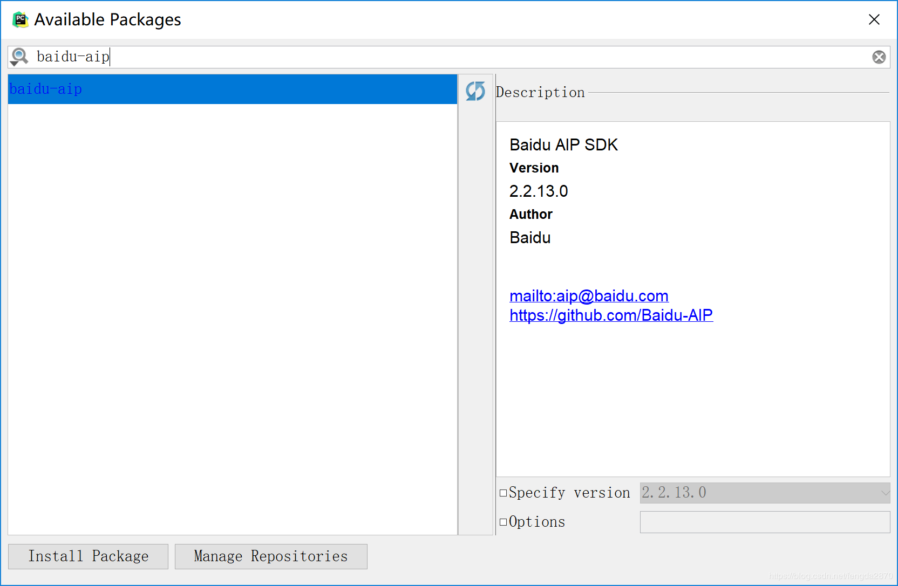Select baidu-aip in the package list

[46, 89]
